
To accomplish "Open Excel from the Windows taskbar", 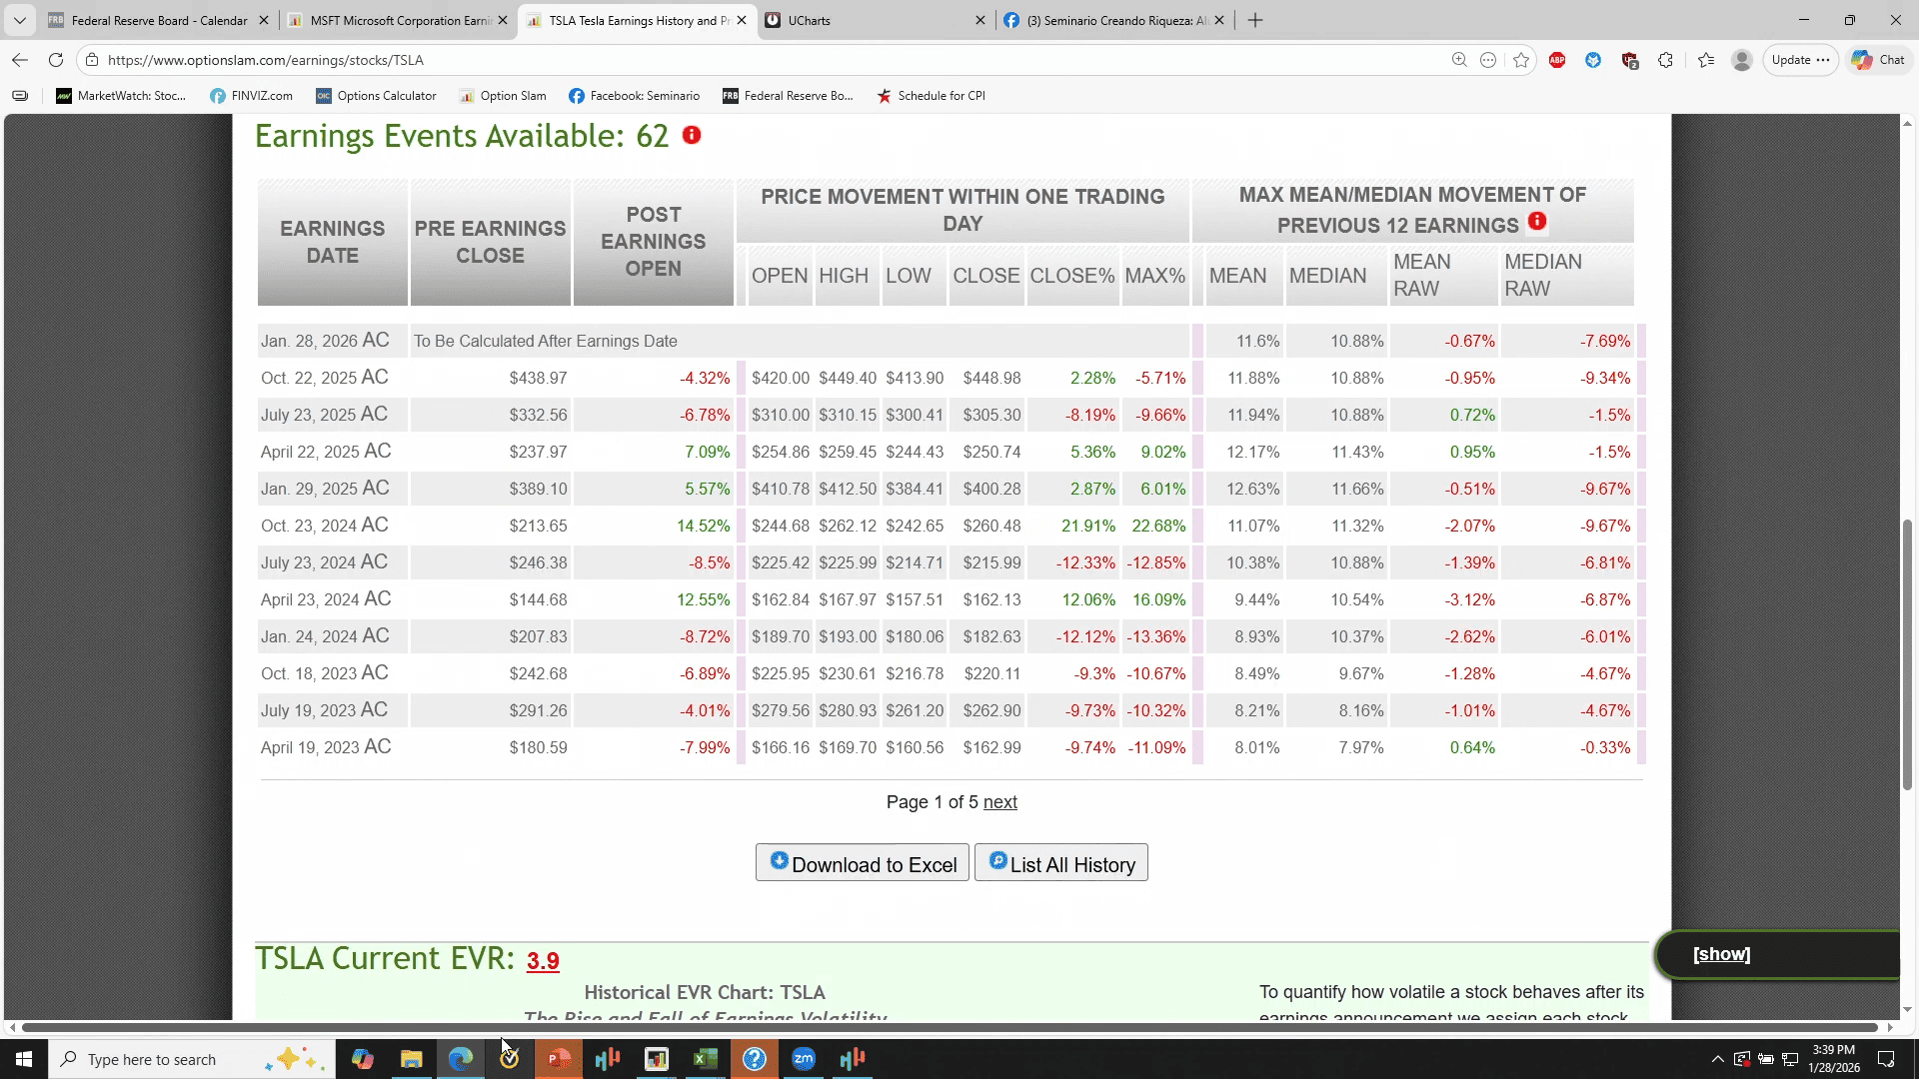I will (706, 1059).
